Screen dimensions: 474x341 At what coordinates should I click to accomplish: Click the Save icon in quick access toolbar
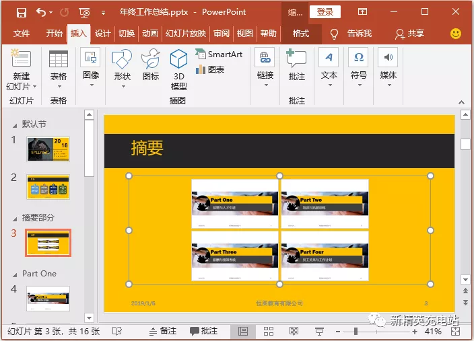[21, 13]
